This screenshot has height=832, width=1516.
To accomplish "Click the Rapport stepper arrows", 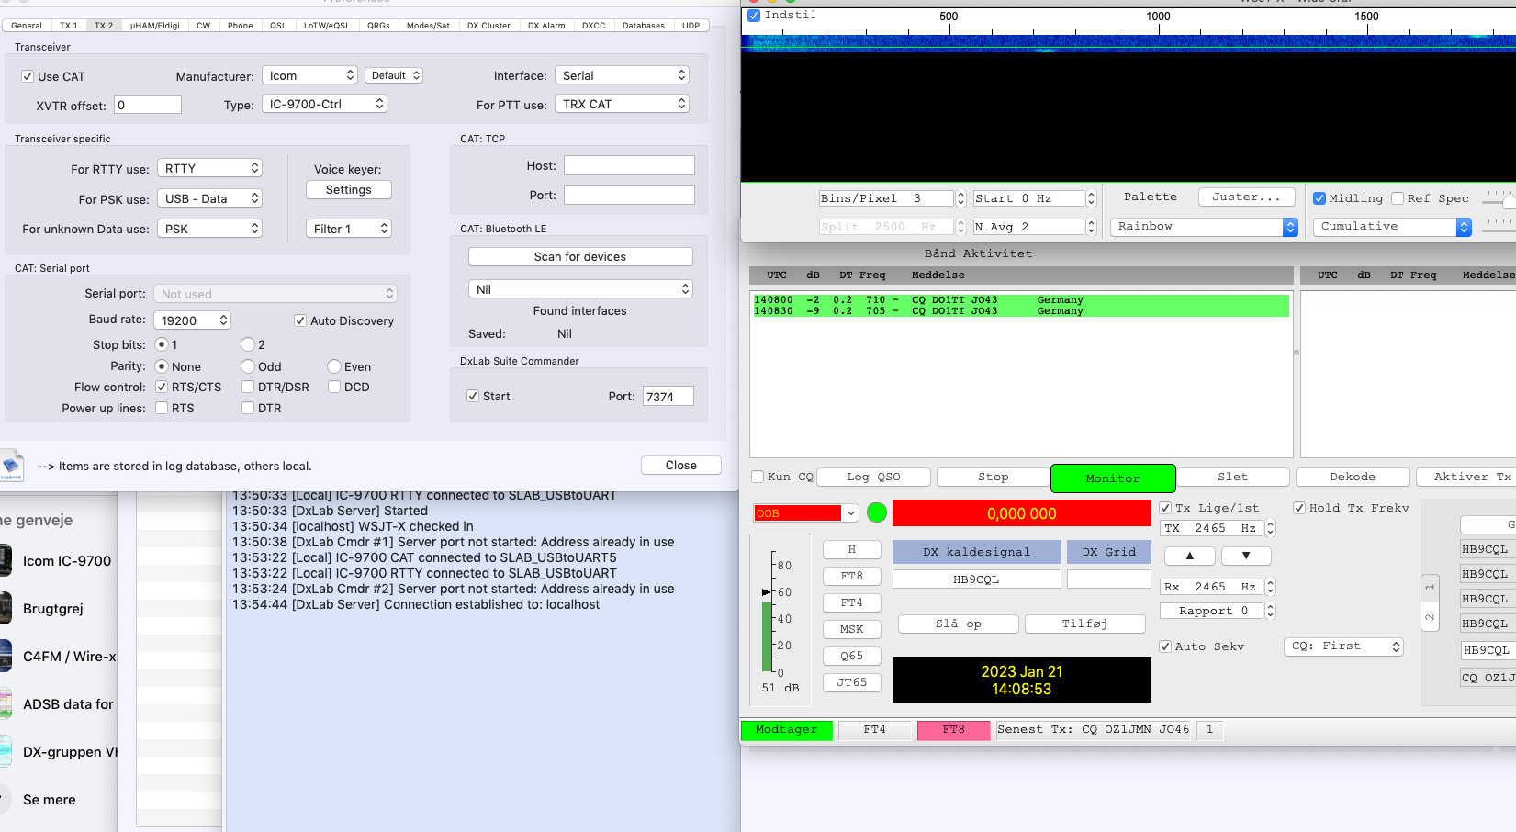I will [1271, 611].
